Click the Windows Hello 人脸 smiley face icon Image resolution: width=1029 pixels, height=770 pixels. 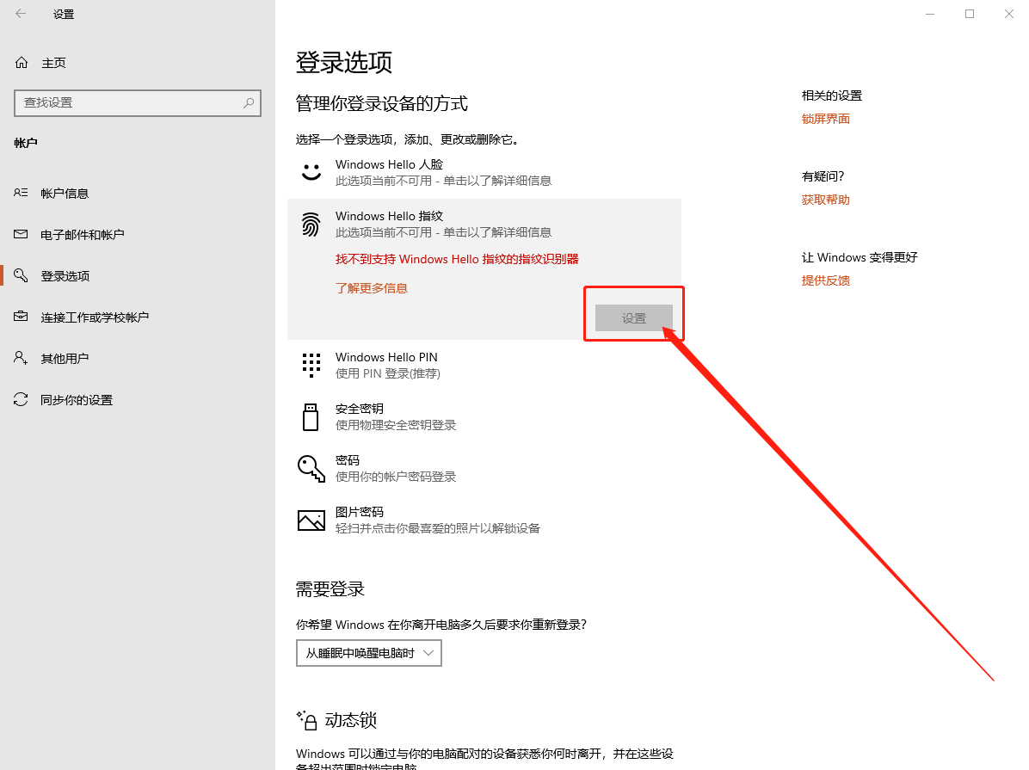click(311, 172)
